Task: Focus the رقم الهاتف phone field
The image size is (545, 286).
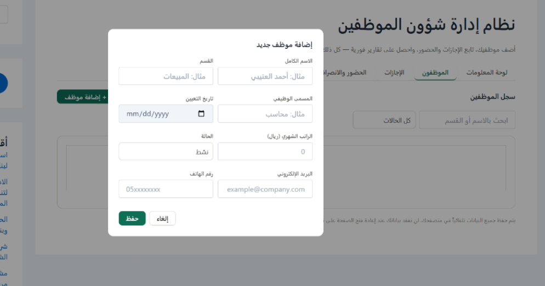Action: [x=166, y=189]
